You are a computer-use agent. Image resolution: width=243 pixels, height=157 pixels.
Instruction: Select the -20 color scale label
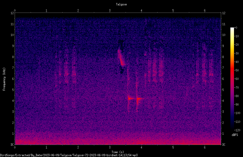(237, 45)
